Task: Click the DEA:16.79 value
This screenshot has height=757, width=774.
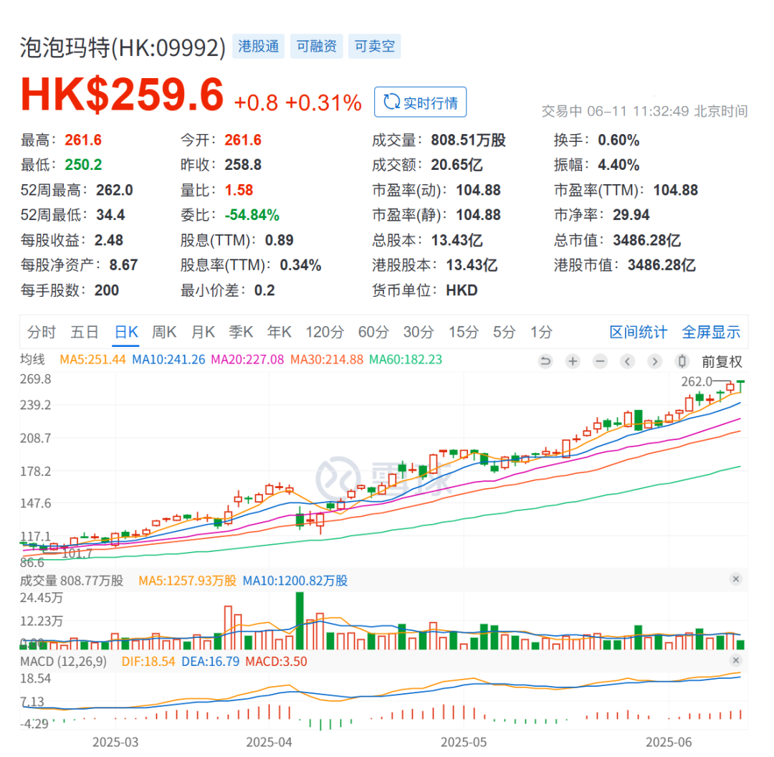Action: click(x=210, y=661)
